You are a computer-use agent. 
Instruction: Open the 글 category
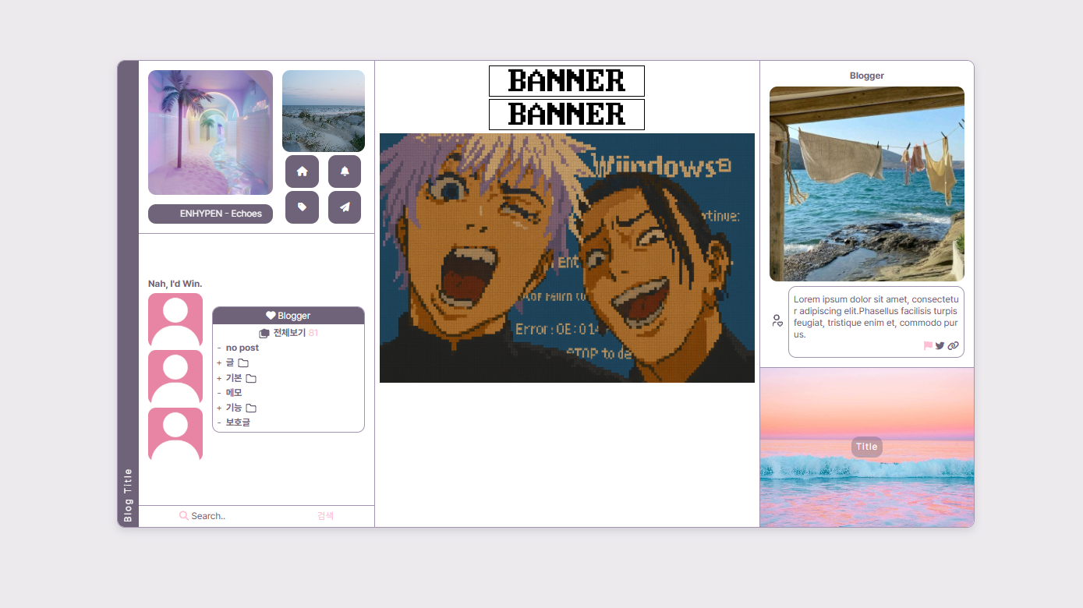coord(230,363)
